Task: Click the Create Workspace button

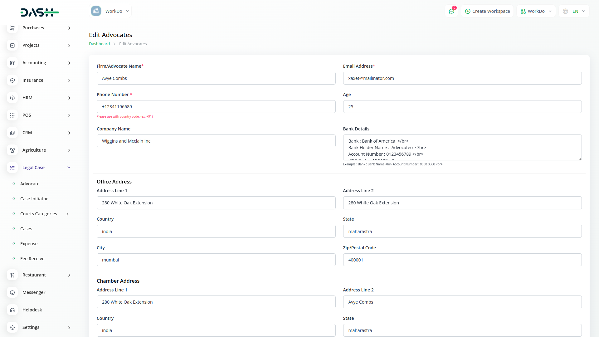Action: pyautogui.click(x=487, y=11)
